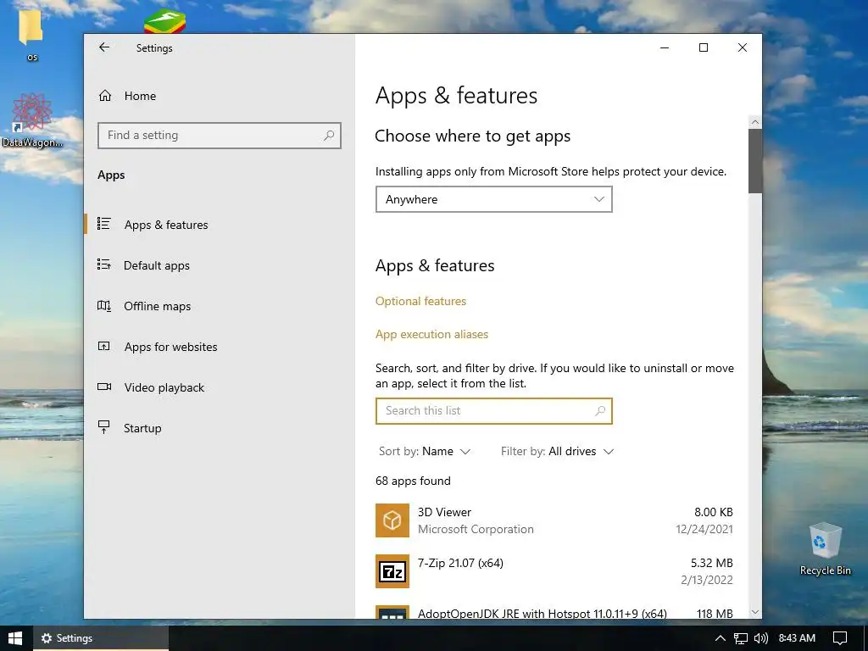The width and height of the screenshot is (868, 651).
Task: Click the Search this list magnifier icon
Action: click(x=600, y=411)
